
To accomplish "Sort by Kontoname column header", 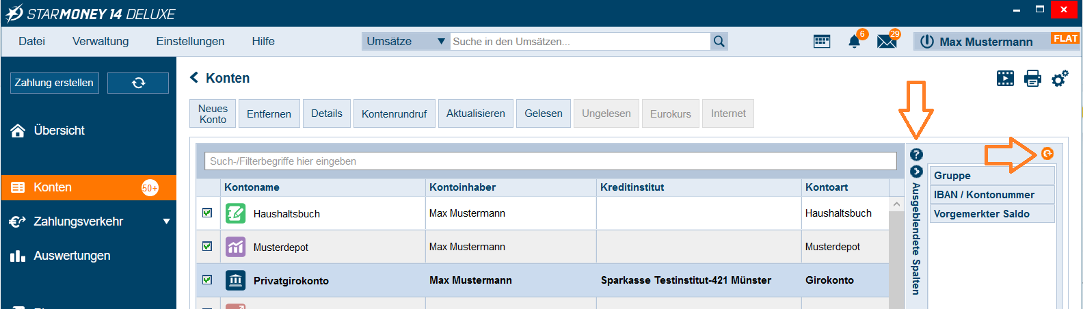I will pyautogui.click(x=323, y=187).
